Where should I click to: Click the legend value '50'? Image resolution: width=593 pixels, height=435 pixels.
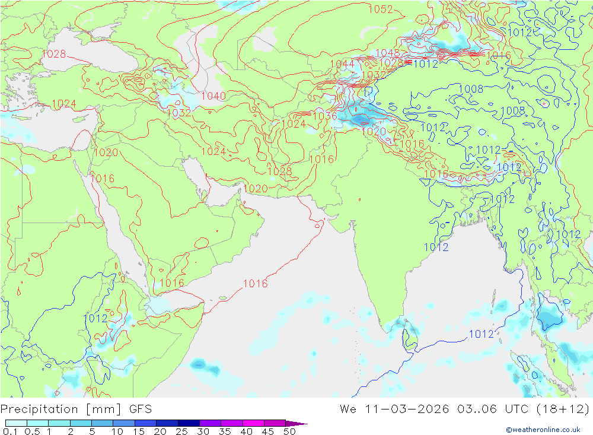(x=289, y=431)
